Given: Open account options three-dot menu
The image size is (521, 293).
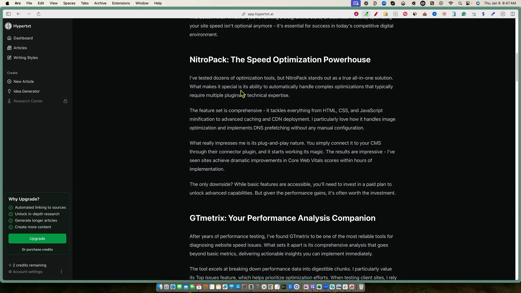Looking at the screenshot, I should [x=61, y=272].
